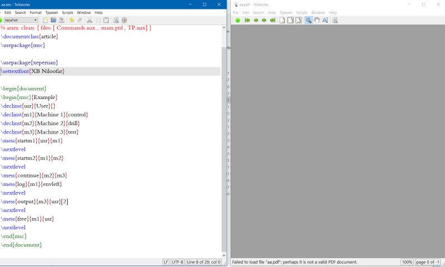Open Find in PDF viewer toolbar
This screenshot has width=445, height=267.
pyautogui.click(x=335, y=20)
